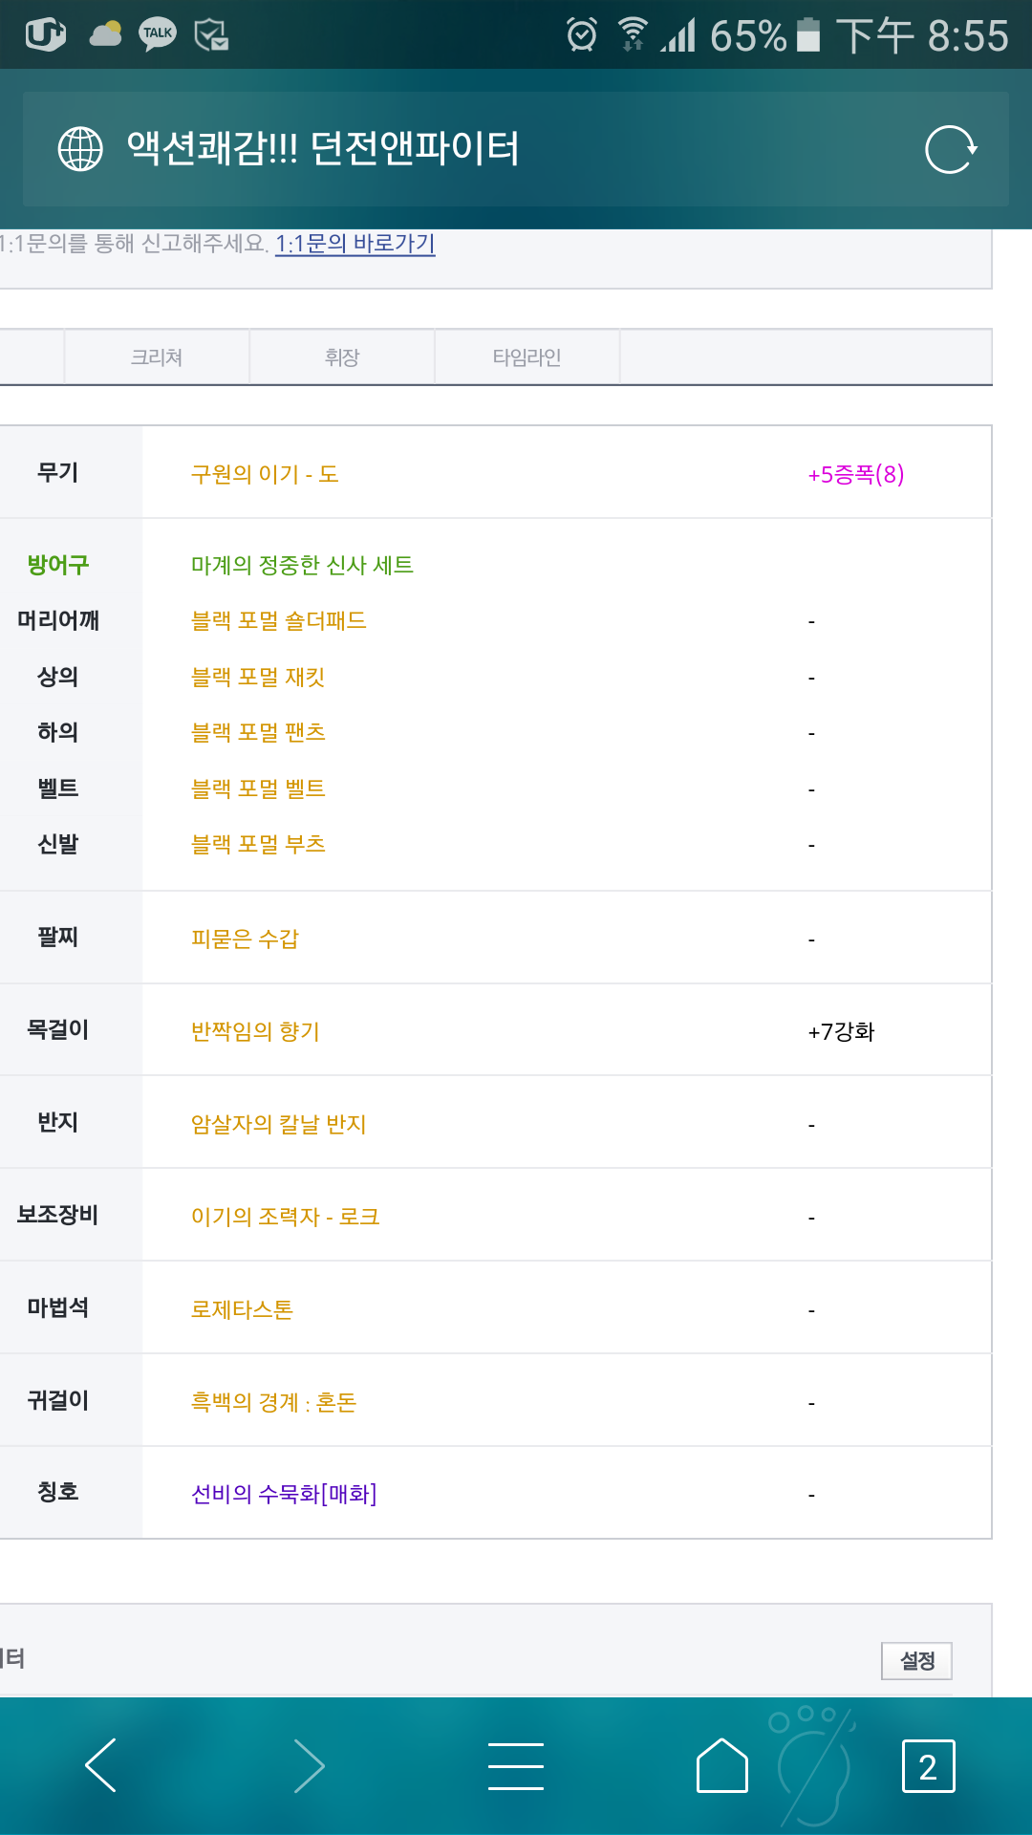This screenshot has width=1032, height=1835.
Task: Open title item 선비의 수묵화[매화]
Action: [284, 1494]
